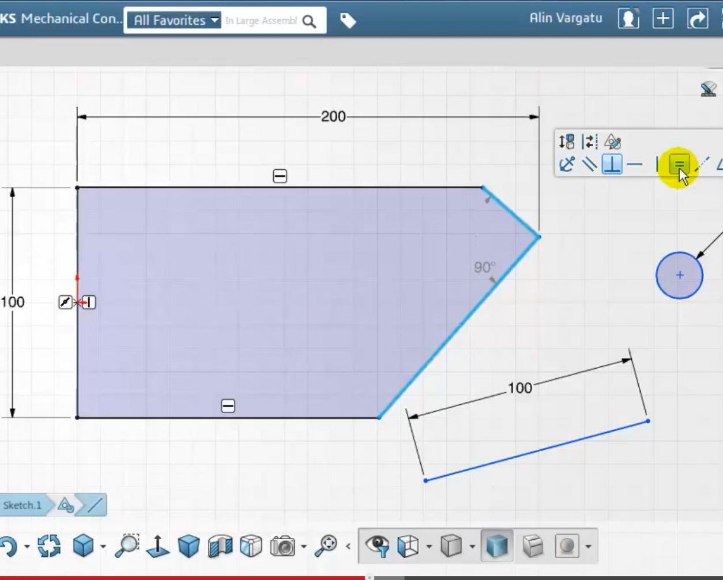Click the transparent cube icon in bottom toolbar
This screenshot has width=723, height=580.
tap(251, 546)
